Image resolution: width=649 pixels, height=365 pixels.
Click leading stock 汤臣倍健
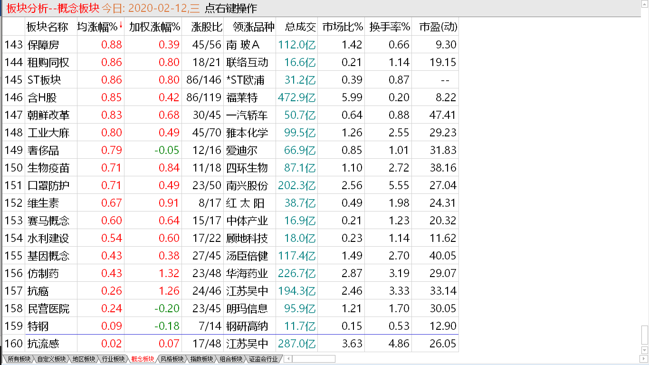[247, 256]
